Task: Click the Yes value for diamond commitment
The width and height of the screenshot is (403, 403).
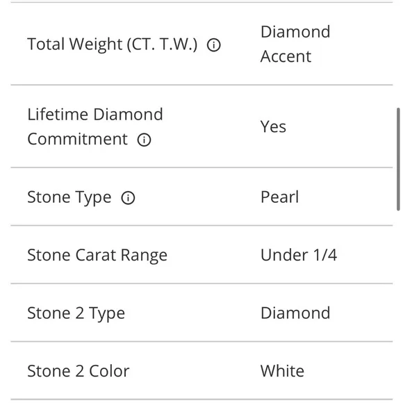Action: click(273, 126)
